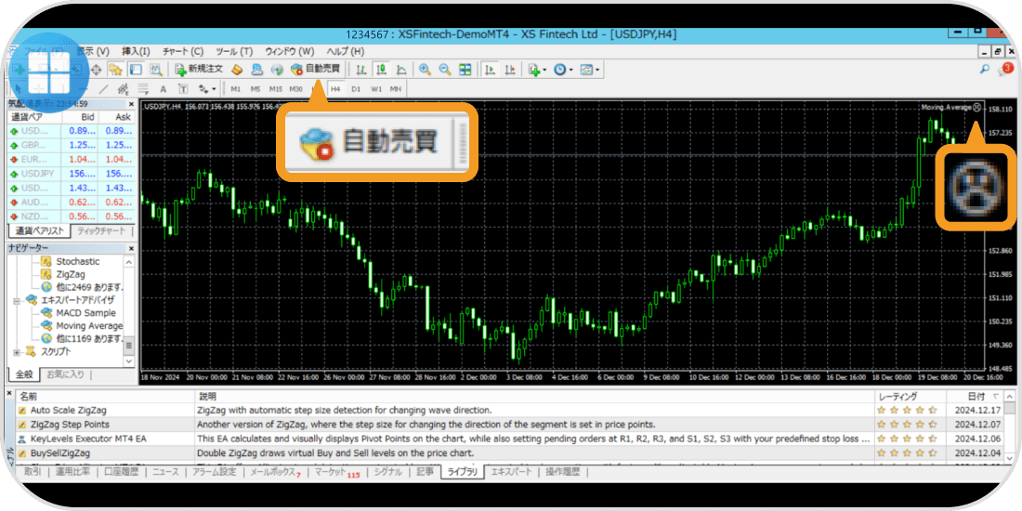Switch timeframe to D1
Viewport: 1022px width, 511px height.
pos(356,88)
